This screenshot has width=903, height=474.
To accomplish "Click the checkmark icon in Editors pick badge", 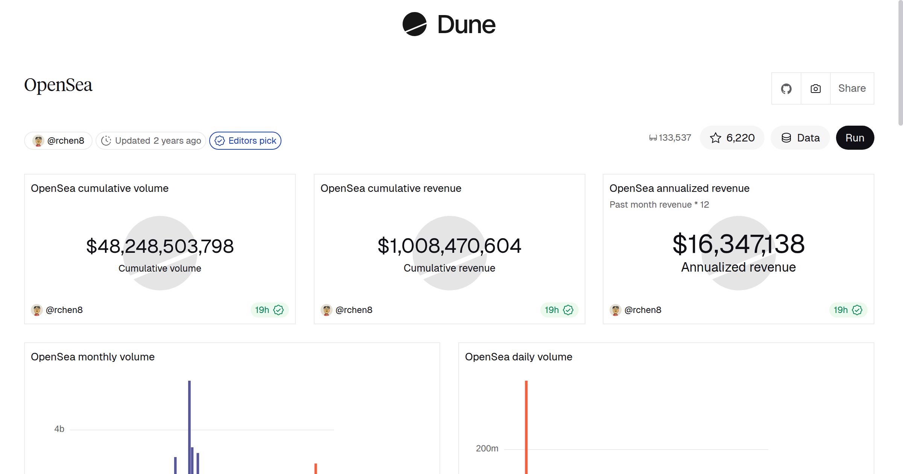I will pos(219,141).
